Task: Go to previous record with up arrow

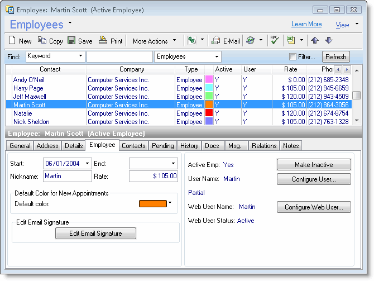Action: click(315, 41)
